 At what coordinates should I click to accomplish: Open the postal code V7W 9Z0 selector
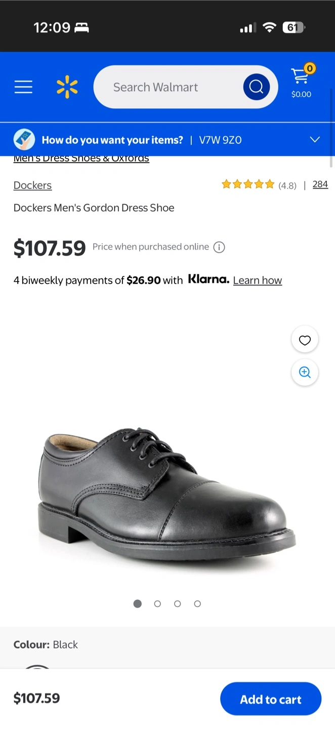coord(220,140)
